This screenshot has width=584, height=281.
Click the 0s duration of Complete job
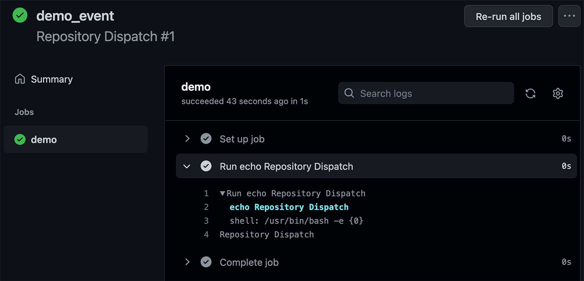pos(566,262)
